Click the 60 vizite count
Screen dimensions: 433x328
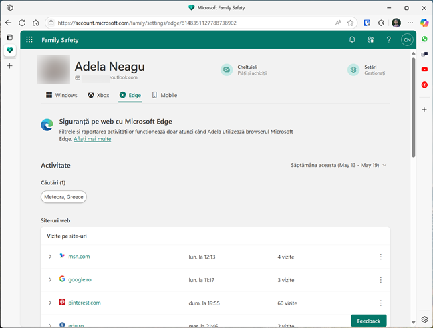point(287,303)
